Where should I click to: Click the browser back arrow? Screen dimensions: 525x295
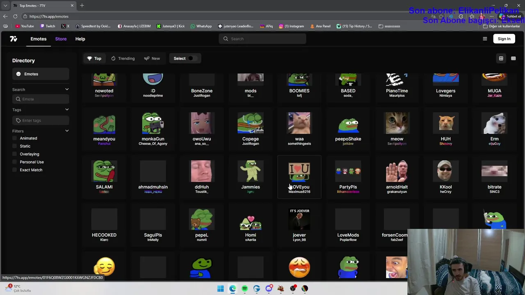(5, 16)
